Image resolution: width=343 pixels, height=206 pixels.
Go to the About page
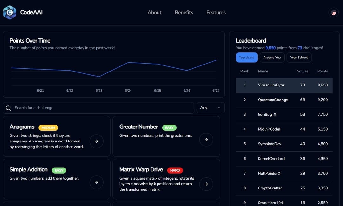[x=154, y=12]
